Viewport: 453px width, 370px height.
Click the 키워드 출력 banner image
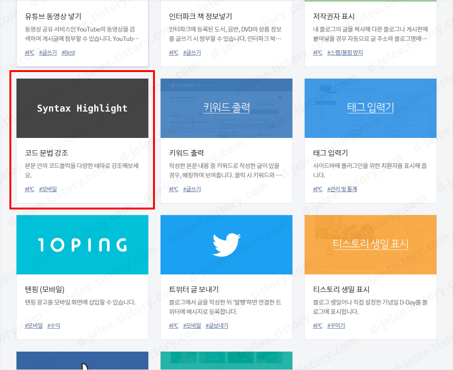(x=226, y=108)
